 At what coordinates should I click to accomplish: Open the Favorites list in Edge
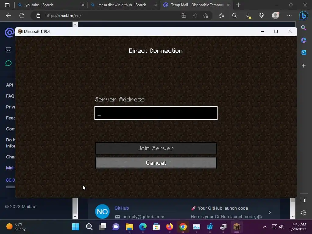[221, 16]
